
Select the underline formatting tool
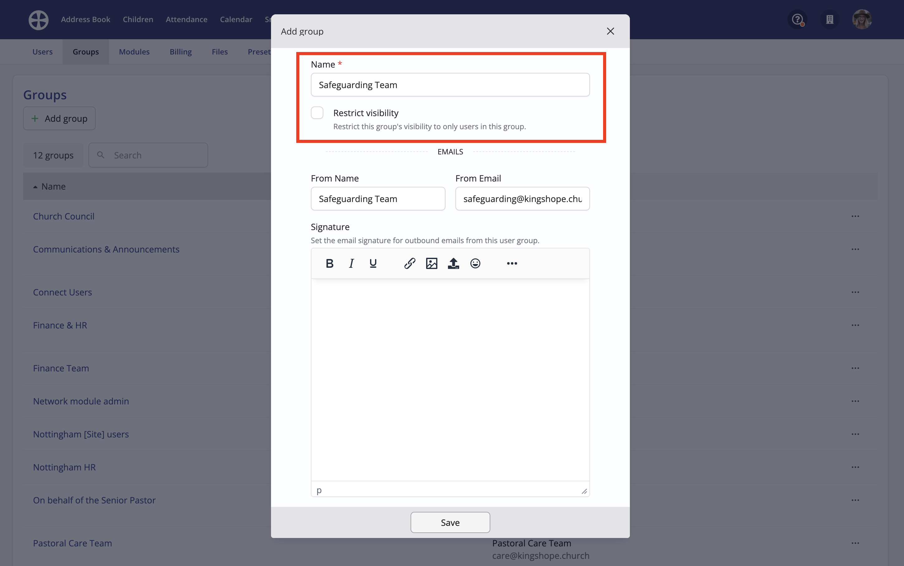pyautogui.click(x=373, y=263)
